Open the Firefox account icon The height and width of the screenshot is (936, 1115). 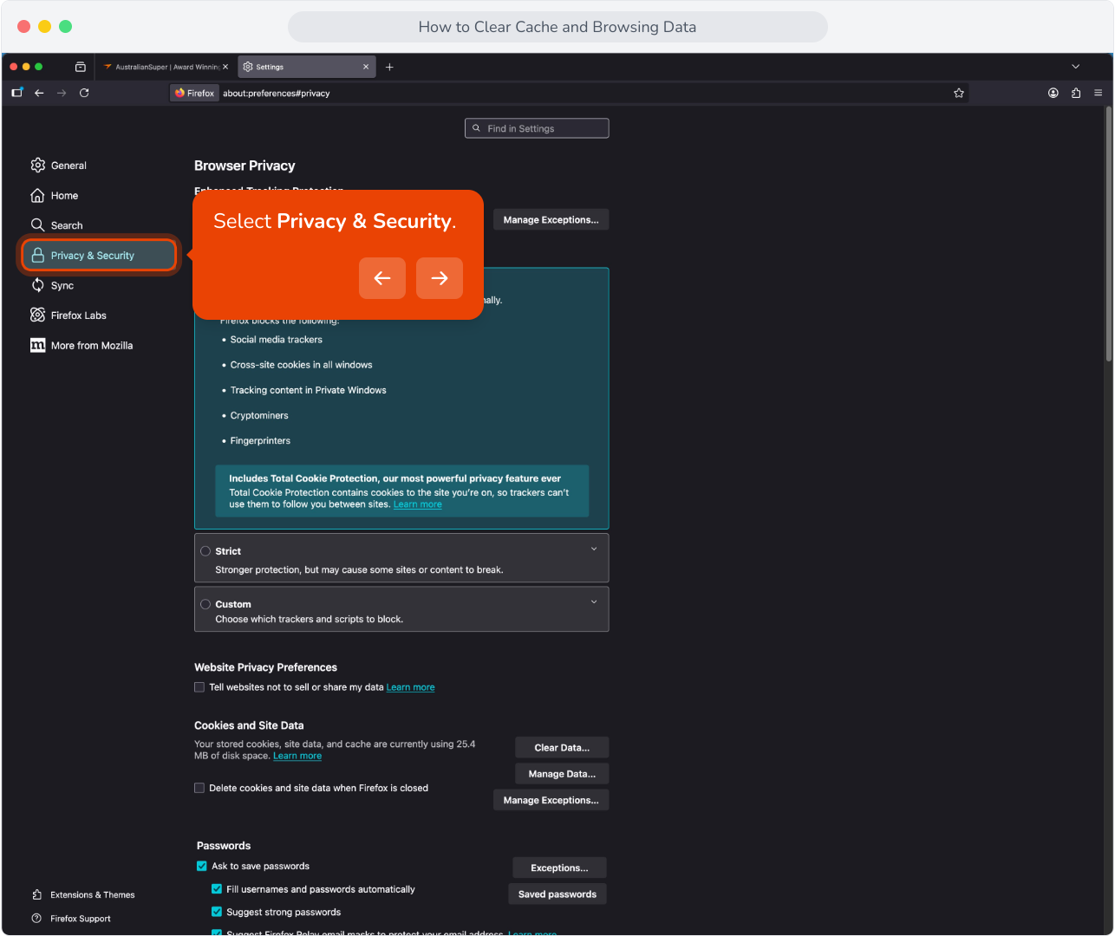click(1053, 93)
